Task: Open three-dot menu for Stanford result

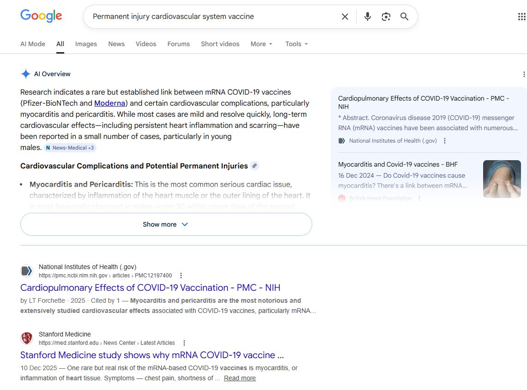Action: pyautogui.click(x=184, y=343)
